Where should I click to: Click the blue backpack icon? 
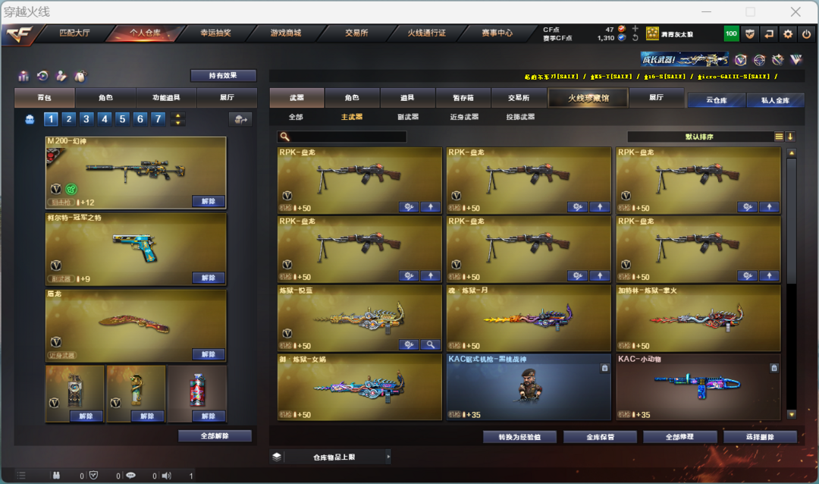click(30, 119)
